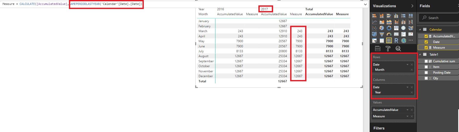The width and height of the screenshot is (459, 132).
Task: Check the Posting Date field checkbox
Action: [x=426, y=73]
